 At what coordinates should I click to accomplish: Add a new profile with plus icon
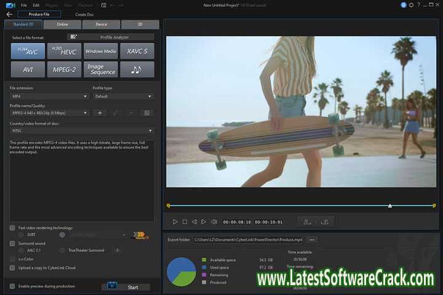point(100,113)
